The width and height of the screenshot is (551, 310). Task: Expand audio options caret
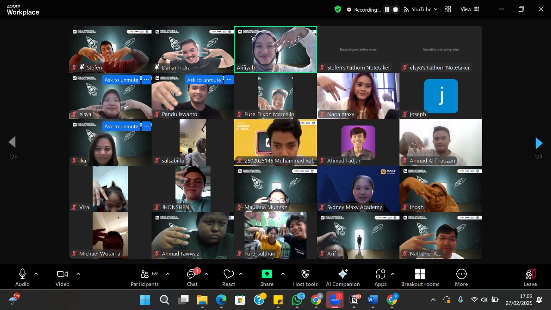click(x=36, y=274)
